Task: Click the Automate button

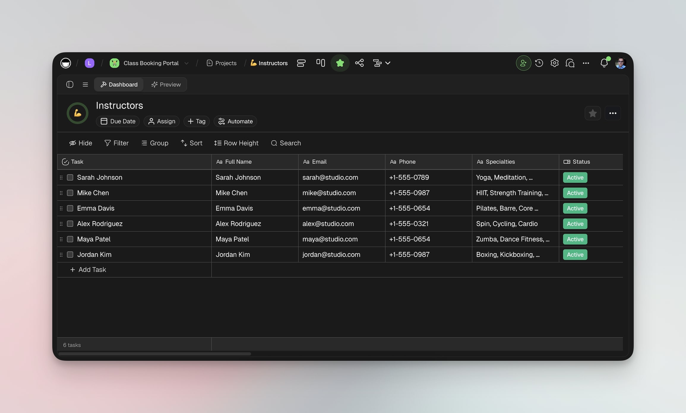Action: [235, 121]
